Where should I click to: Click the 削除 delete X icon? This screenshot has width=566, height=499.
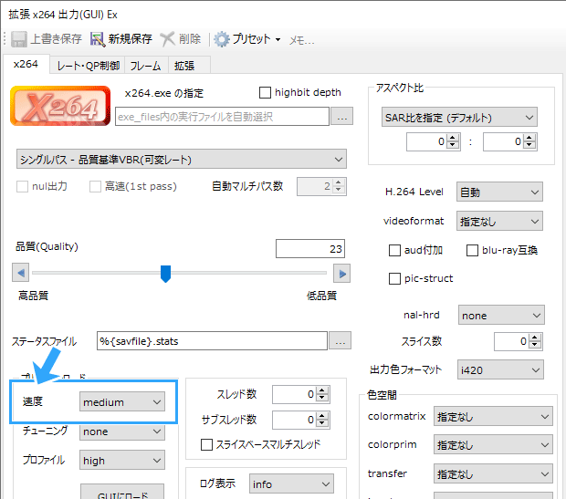167,39
